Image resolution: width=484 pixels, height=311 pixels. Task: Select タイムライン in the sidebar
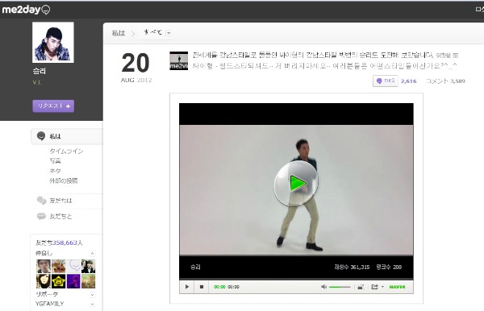tap(66, 151)
